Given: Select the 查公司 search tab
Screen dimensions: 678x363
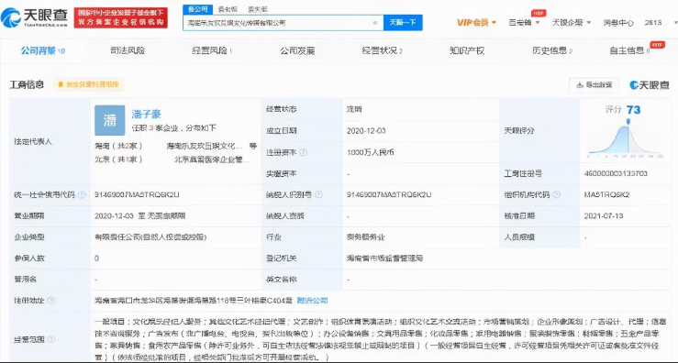Looking at the screenshot, I should 198,9.
